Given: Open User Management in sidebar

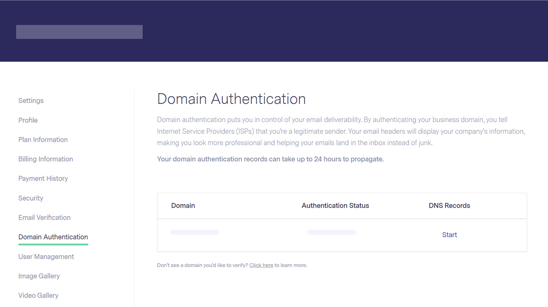Looking at the screenshot, I should click(x=46, y=257).
